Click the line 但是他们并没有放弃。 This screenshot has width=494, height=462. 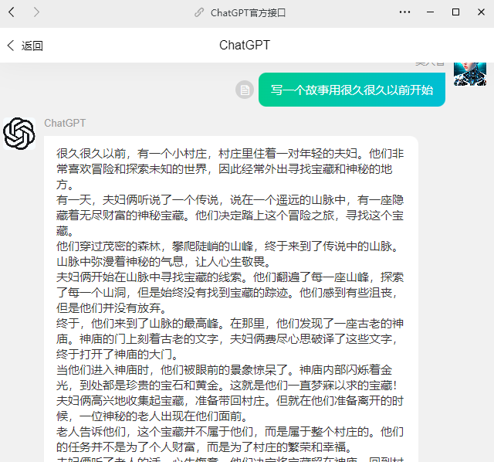pos(112,308)
